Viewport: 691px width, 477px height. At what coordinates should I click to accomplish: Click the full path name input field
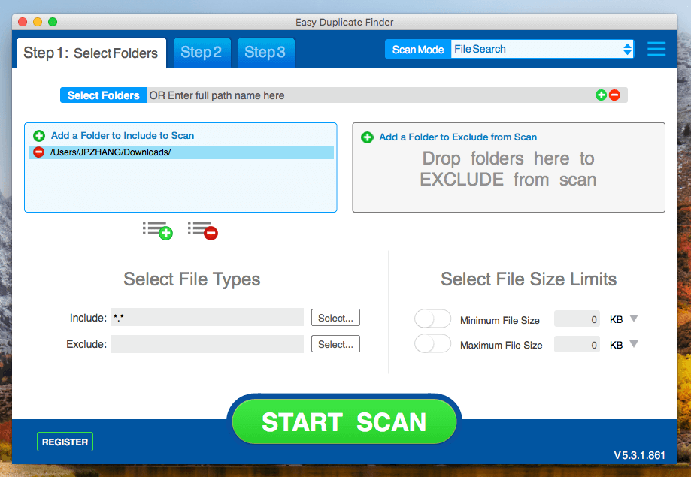(370, 95)
